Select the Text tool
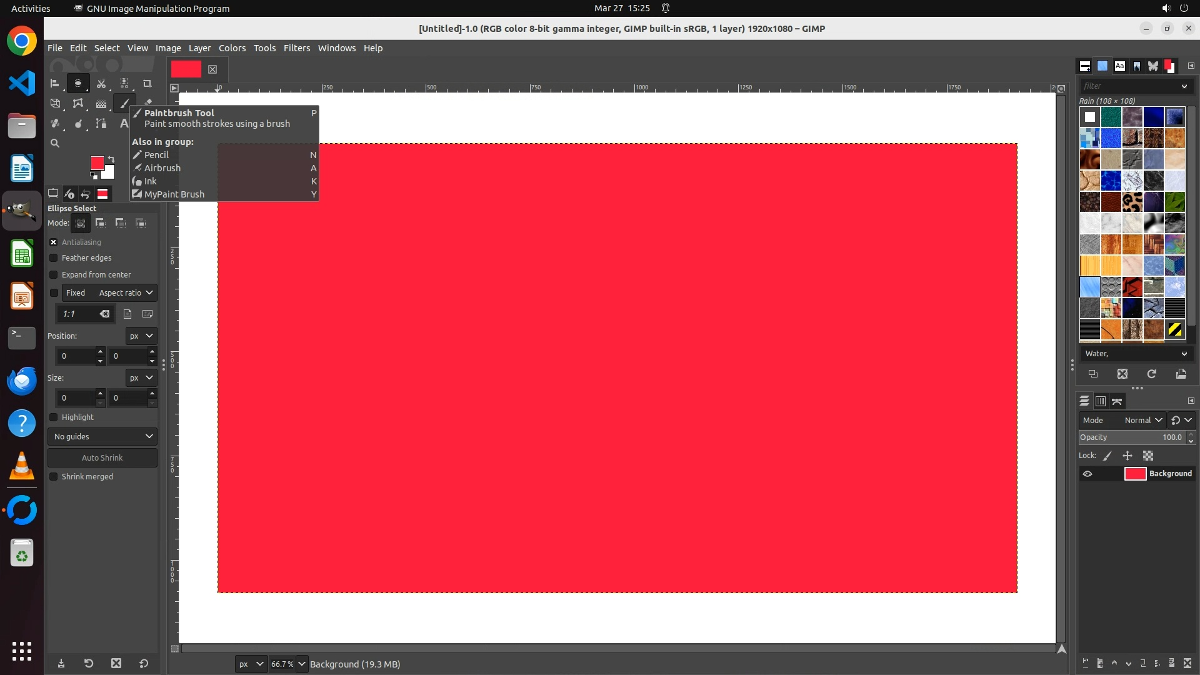This screenshot has height=675, width=1200. click(x=124, y=124)
